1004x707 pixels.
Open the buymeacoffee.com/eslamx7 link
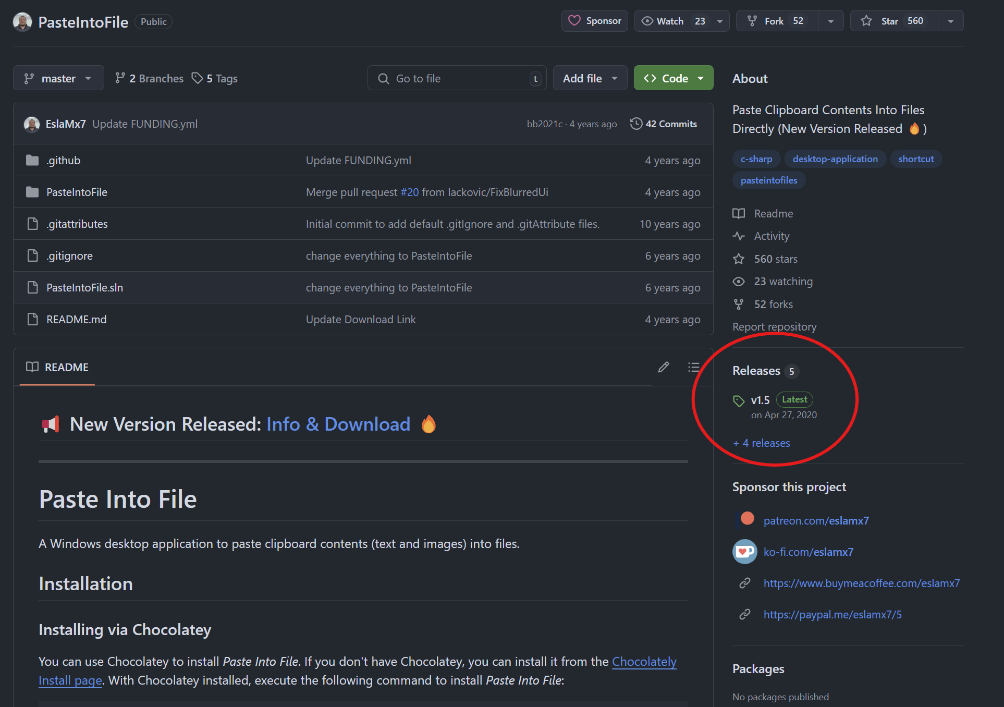[861, 583]
